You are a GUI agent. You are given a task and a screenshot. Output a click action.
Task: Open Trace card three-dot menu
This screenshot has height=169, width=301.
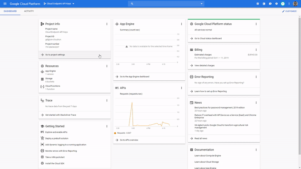(107, 100)
